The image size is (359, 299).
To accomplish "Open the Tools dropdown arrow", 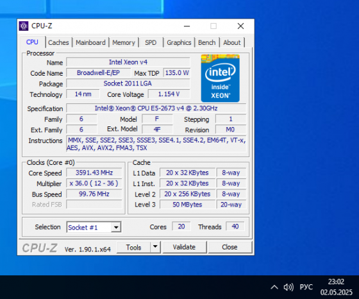I will pyautogui.click(x=155, y=247).
